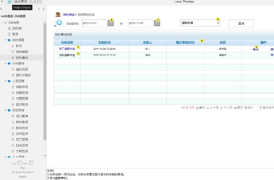This screenshot has height=180, width=274.
Task: Click the 待办事项 (6 of 21) page title
Action: tap(28, 2)
